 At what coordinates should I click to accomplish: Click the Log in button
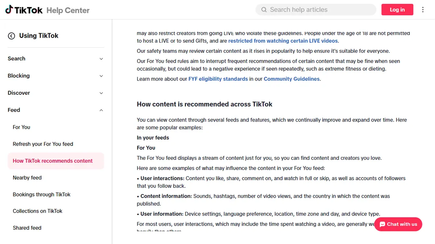point(397,10)
